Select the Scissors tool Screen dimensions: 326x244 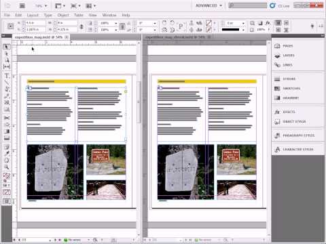coord(7,118)
